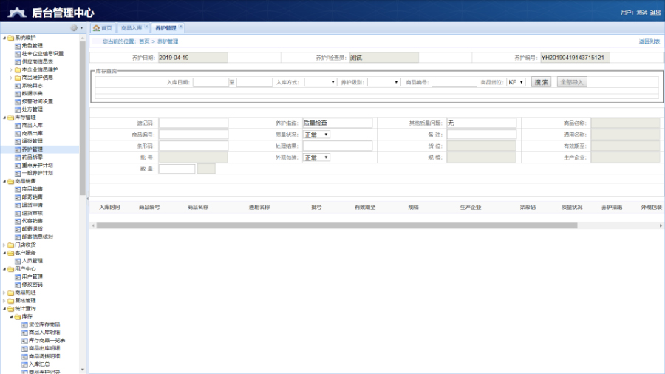This screenshot has width=665, height=374.
Task: Expand the 商品维护信息 node
Action: coord(11,78)
